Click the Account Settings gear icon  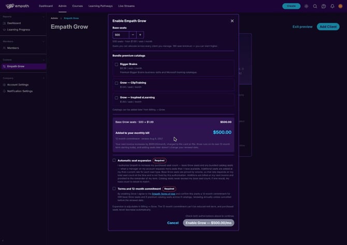(x=4, y=85)
